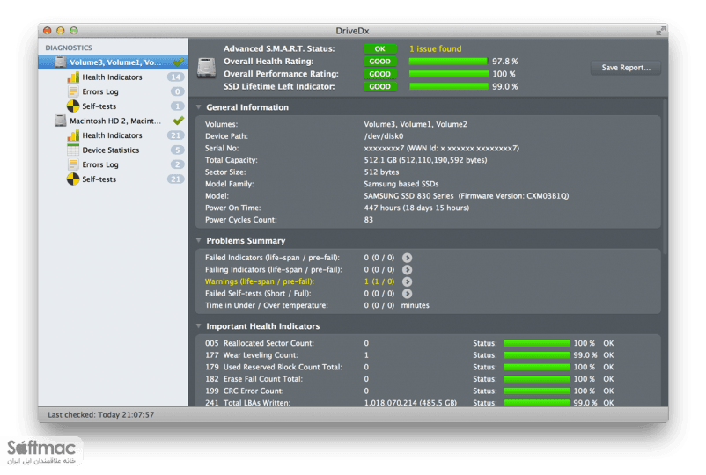Click the 21 badge beside bottom Self-tests
706x475 pixels.
point(175,179)
